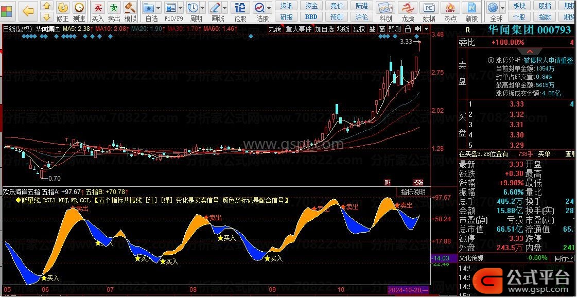Open the 论股 stock discussion icon
This screenshot has width=578, height=298.
[x=240, y=11]
